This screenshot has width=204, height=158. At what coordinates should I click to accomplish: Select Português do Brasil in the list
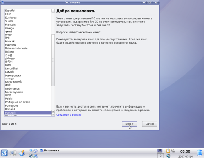28,102
